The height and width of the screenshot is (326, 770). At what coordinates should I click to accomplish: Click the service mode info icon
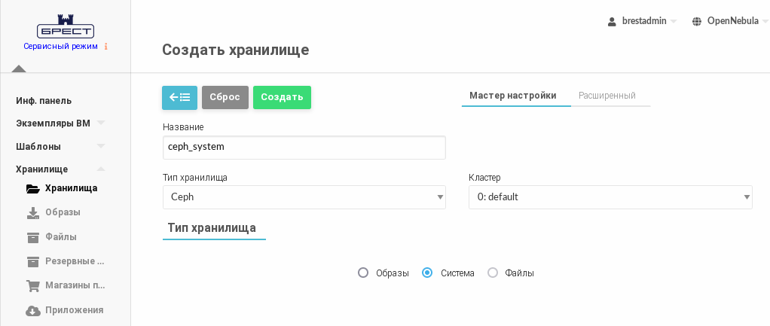pyautogui.click(x=105, y=47)
